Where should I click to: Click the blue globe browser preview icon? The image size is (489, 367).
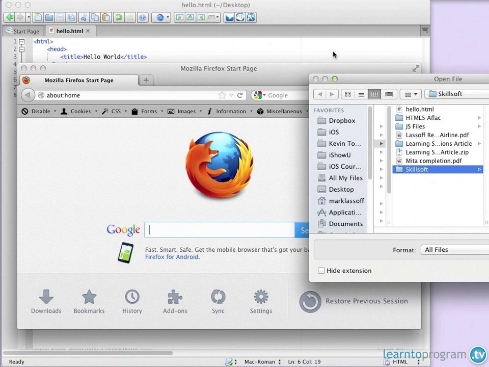click(x=159, y=17)
